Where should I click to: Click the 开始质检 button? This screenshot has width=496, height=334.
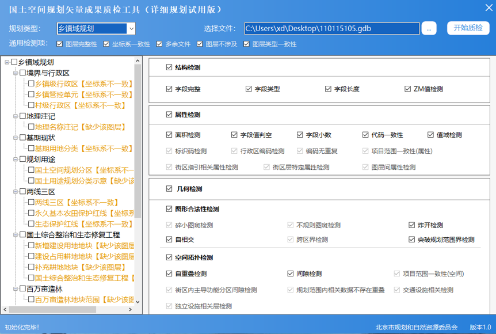tap(468, 28)
